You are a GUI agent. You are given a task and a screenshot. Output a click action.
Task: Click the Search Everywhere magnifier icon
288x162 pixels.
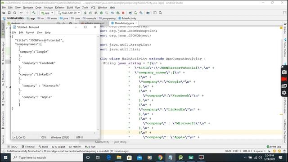pos(160,13)
